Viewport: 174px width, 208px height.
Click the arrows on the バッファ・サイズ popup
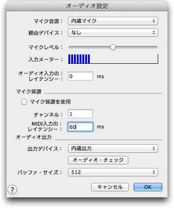pos(154,172)
